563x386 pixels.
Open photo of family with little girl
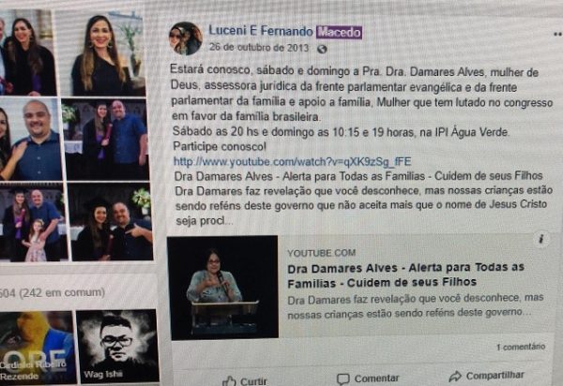coord(32,222)
